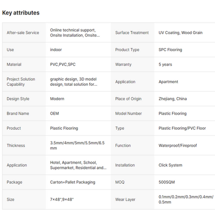
Task: Click the 7×48",9×48" size value
Action: (62, 199)
